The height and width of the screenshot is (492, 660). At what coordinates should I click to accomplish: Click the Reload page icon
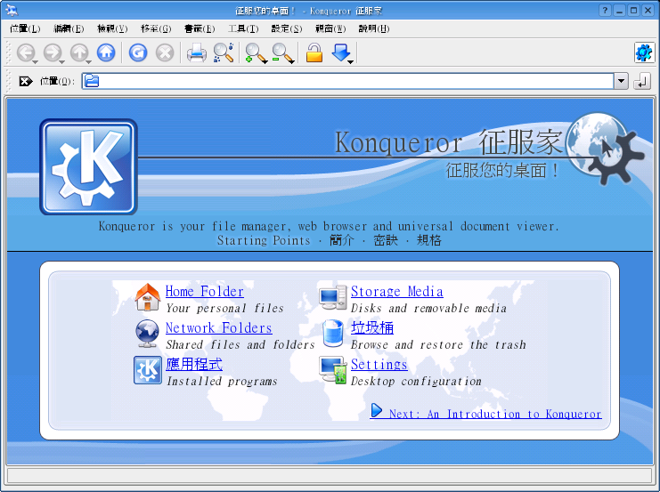coord(138,53)
